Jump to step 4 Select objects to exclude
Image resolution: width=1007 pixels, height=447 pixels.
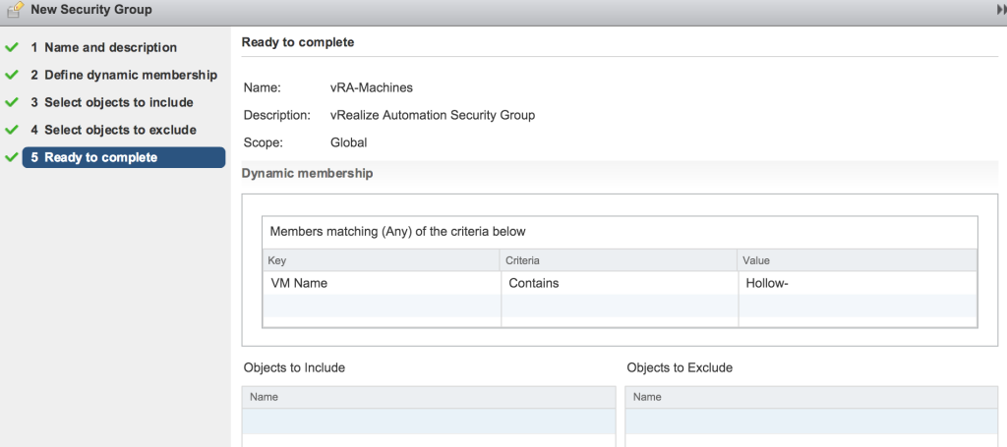coord(113,130)
